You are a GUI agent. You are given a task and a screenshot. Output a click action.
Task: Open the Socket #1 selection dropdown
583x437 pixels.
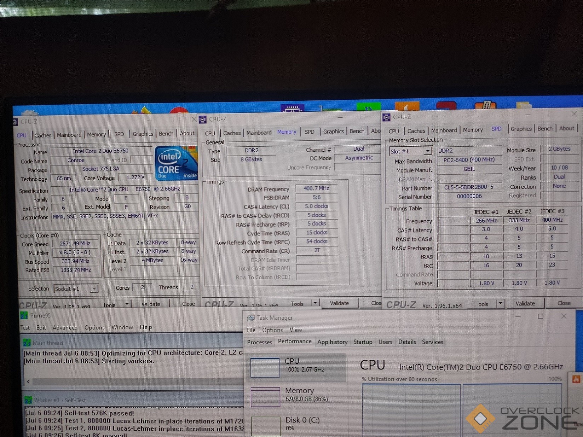pos(94,289)
